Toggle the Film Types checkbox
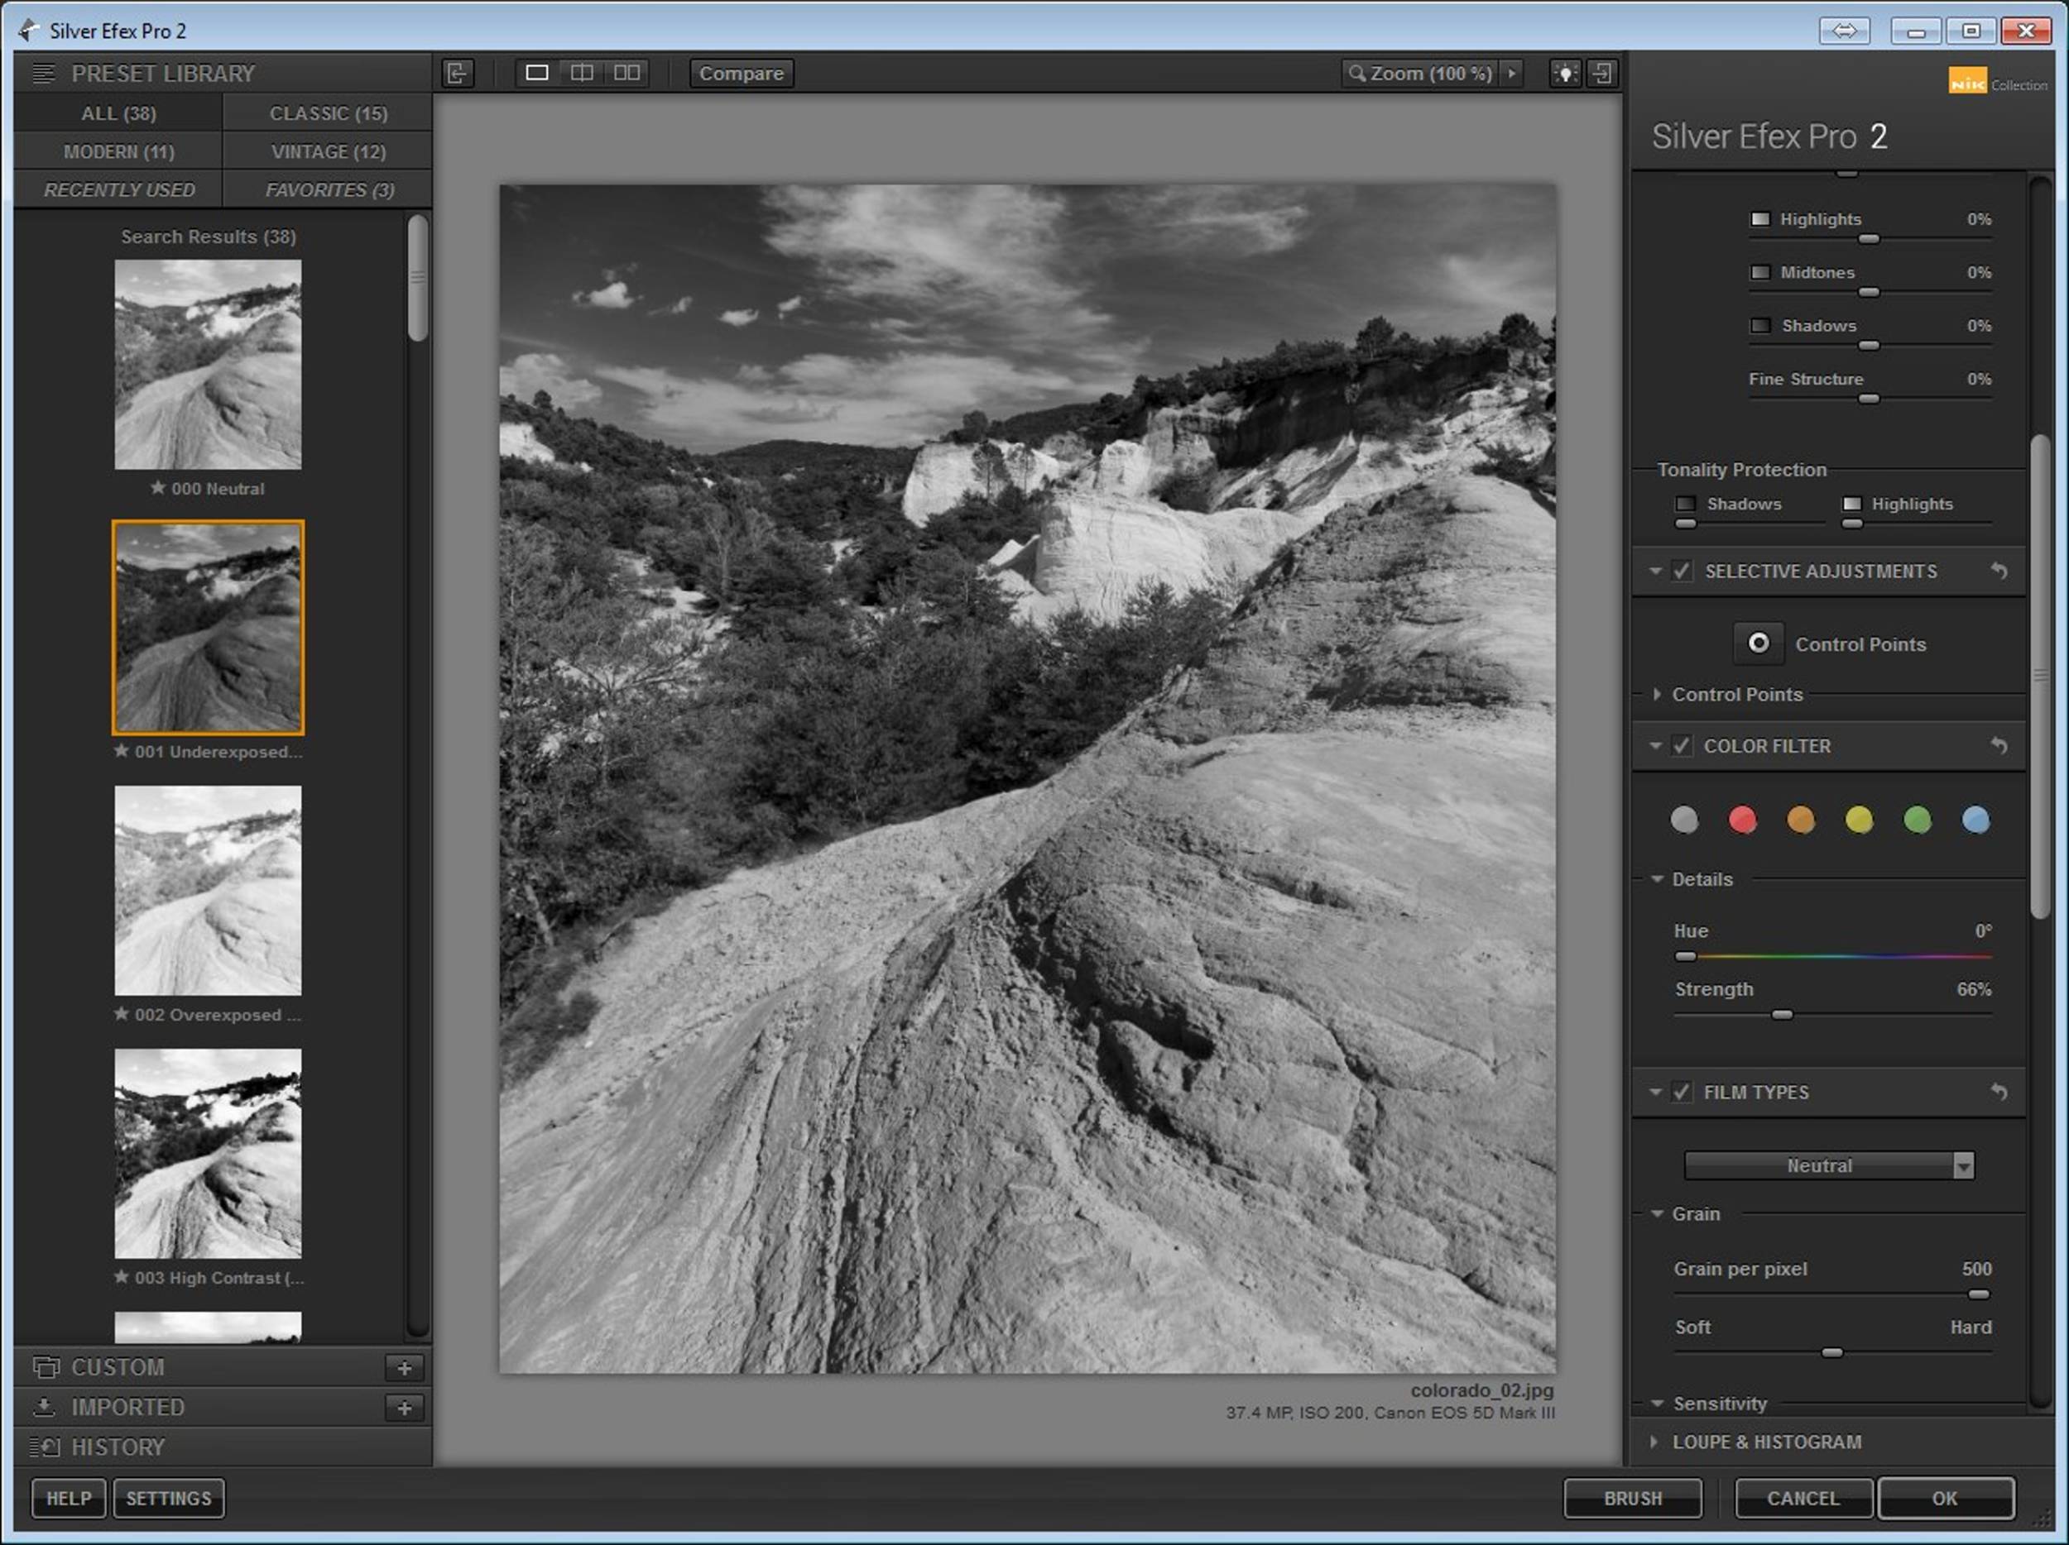2069x1545 pixels. point(1682,1092)
